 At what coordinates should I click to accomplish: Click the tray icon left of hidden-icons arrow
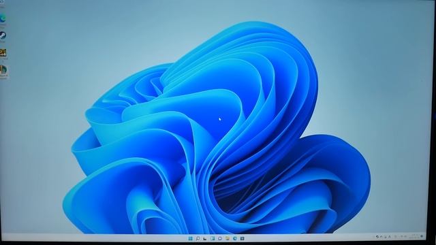click(x=377, y=236)
